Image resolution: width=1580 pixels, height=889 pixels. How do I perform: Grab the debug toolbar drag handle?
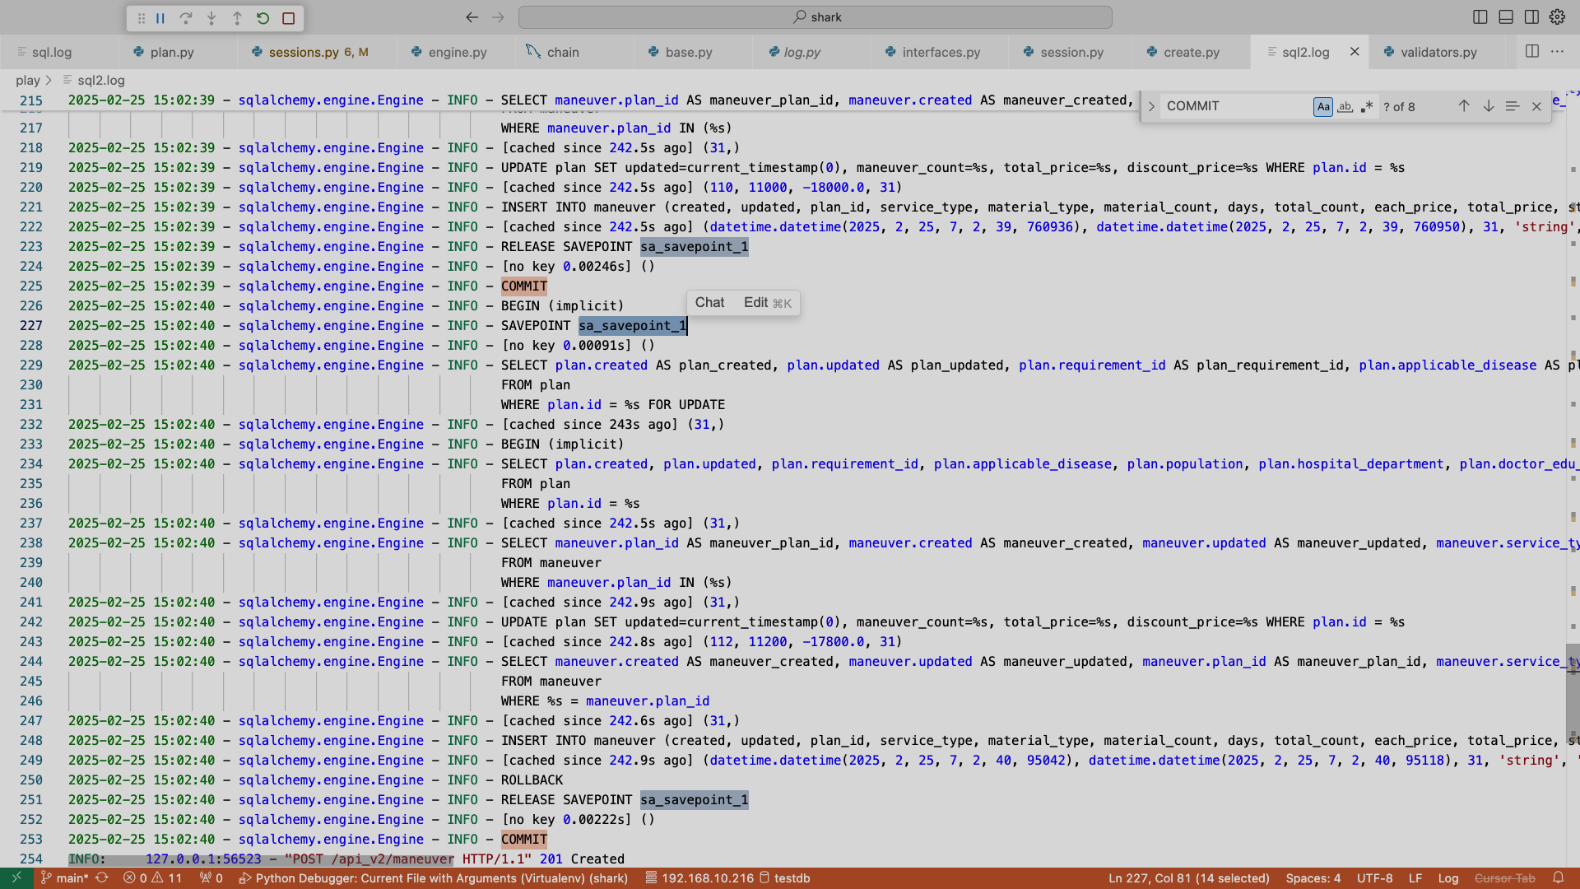coord(141,18)
